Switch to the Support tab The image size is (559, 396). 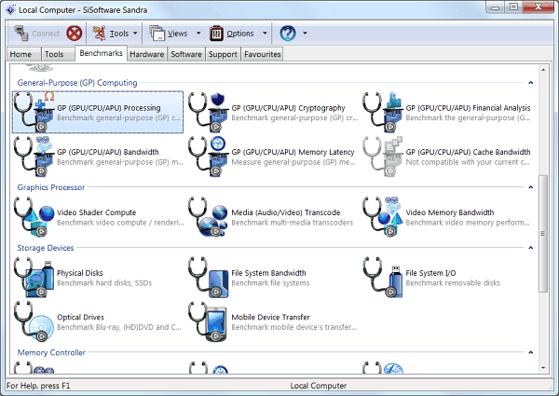click(223, 54)
